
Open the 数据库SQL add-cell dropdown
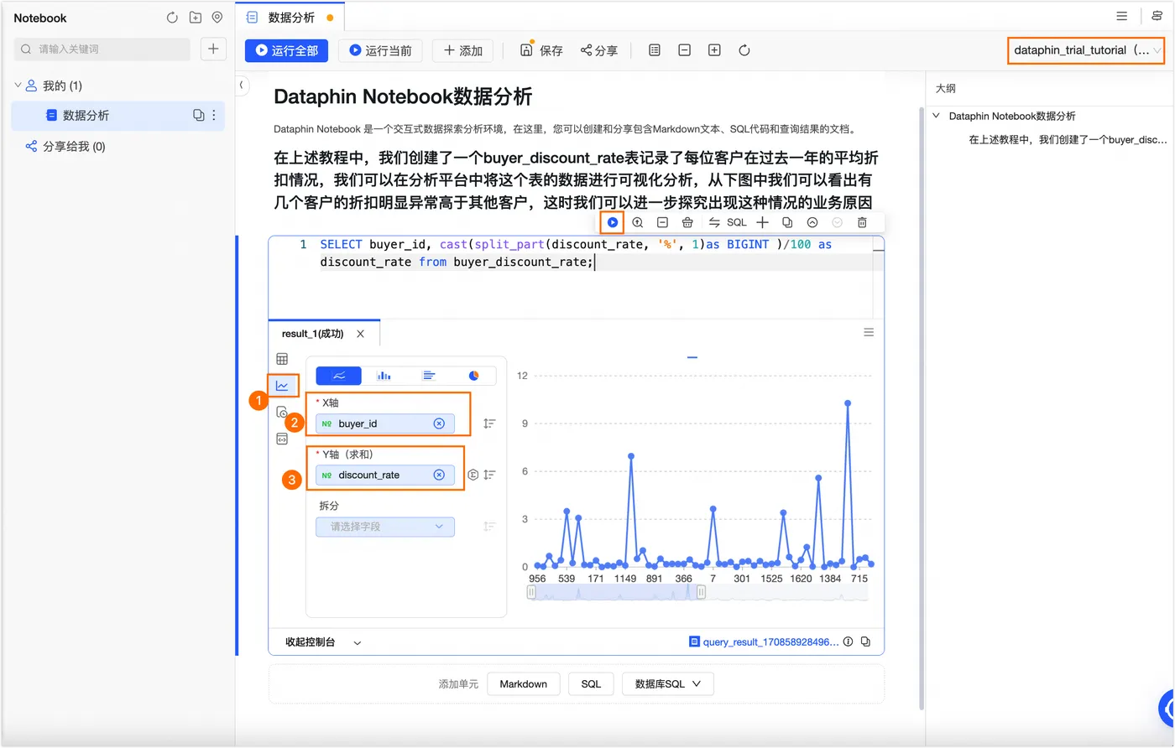pyautogui.click(x=667, y=683)
